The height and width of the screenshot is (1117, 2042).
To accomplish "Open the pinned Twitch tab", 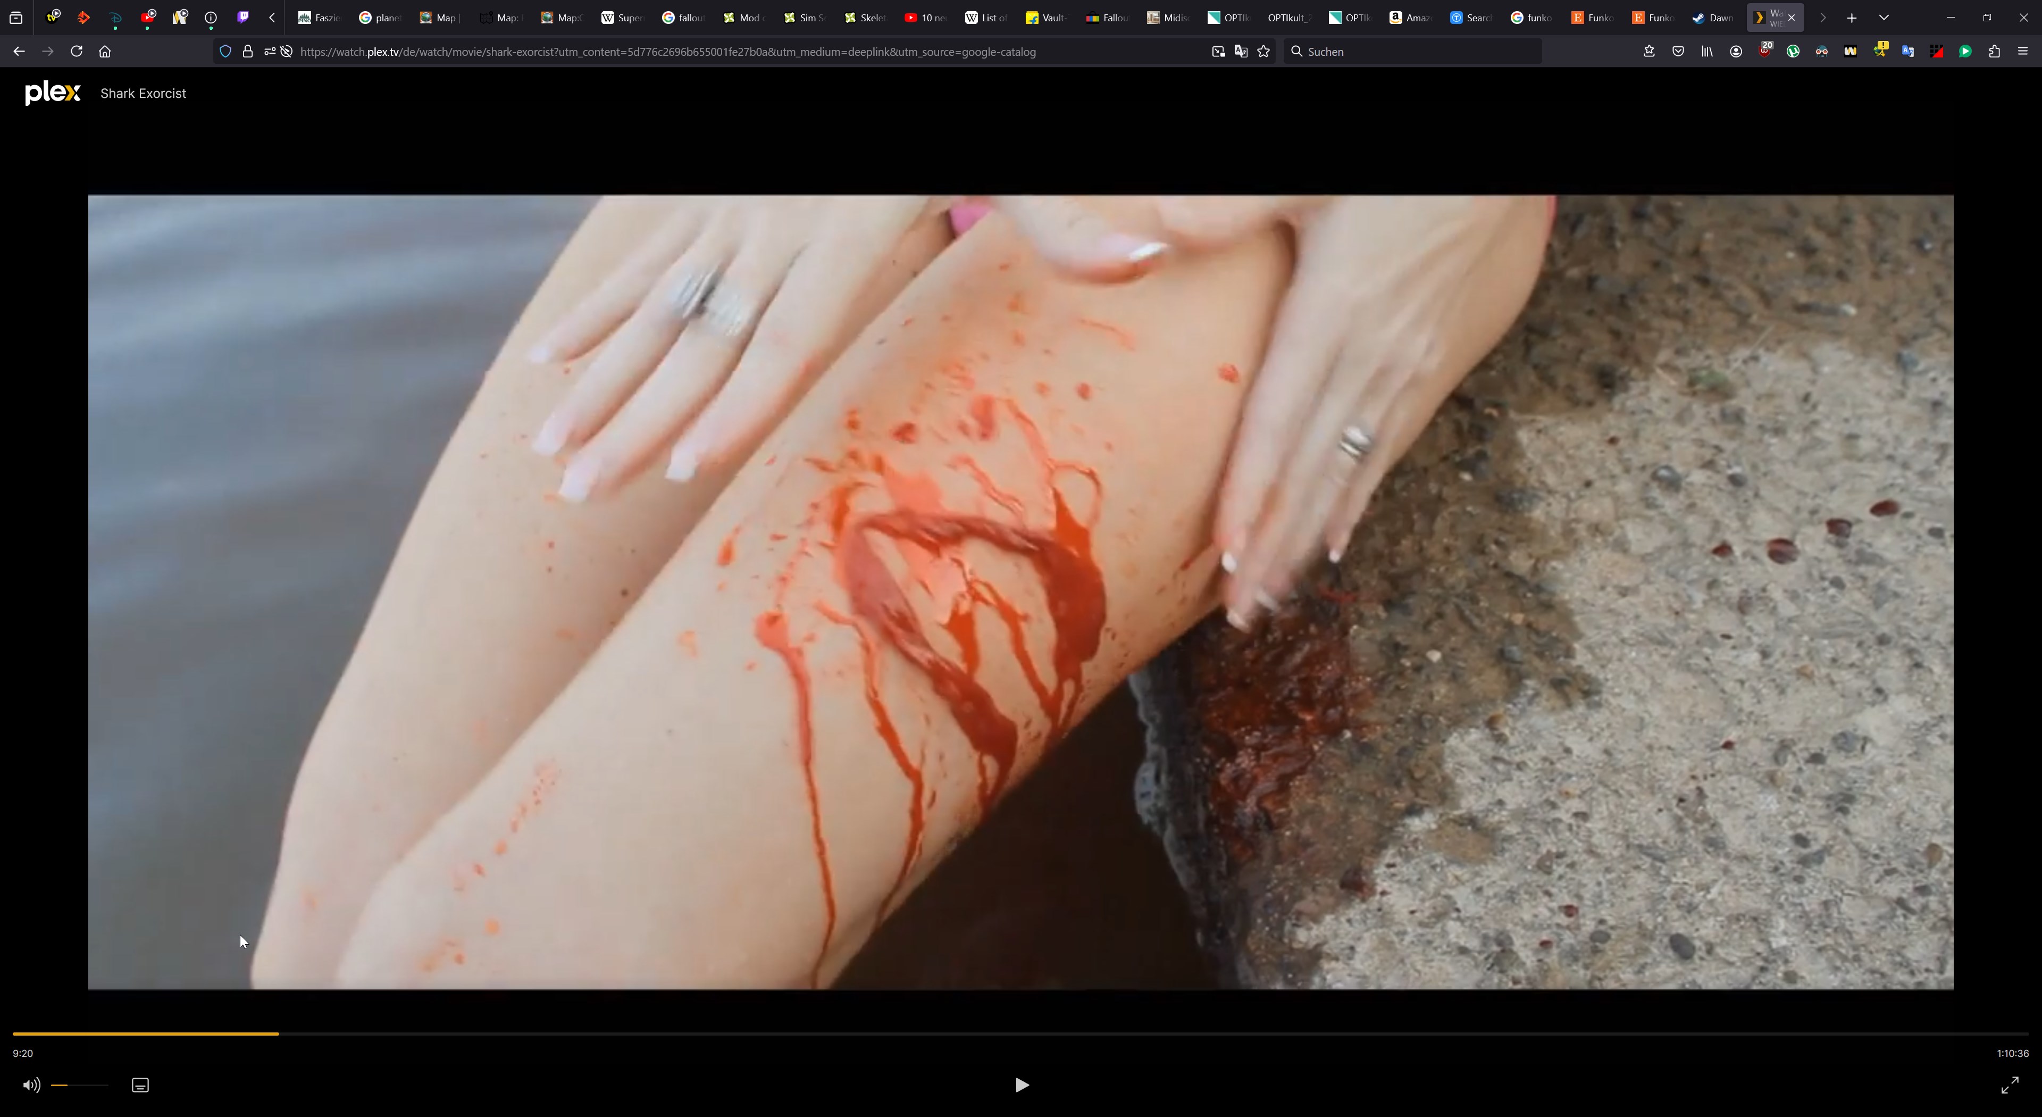I will (242, 16).
